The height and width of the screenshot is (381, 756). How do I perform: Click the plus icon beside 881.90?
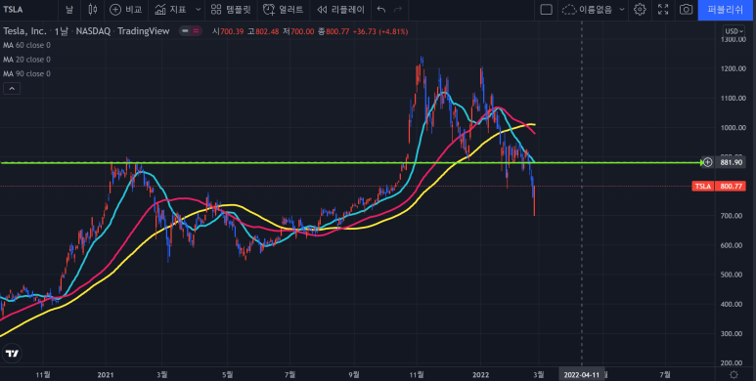tap(707, 162)
